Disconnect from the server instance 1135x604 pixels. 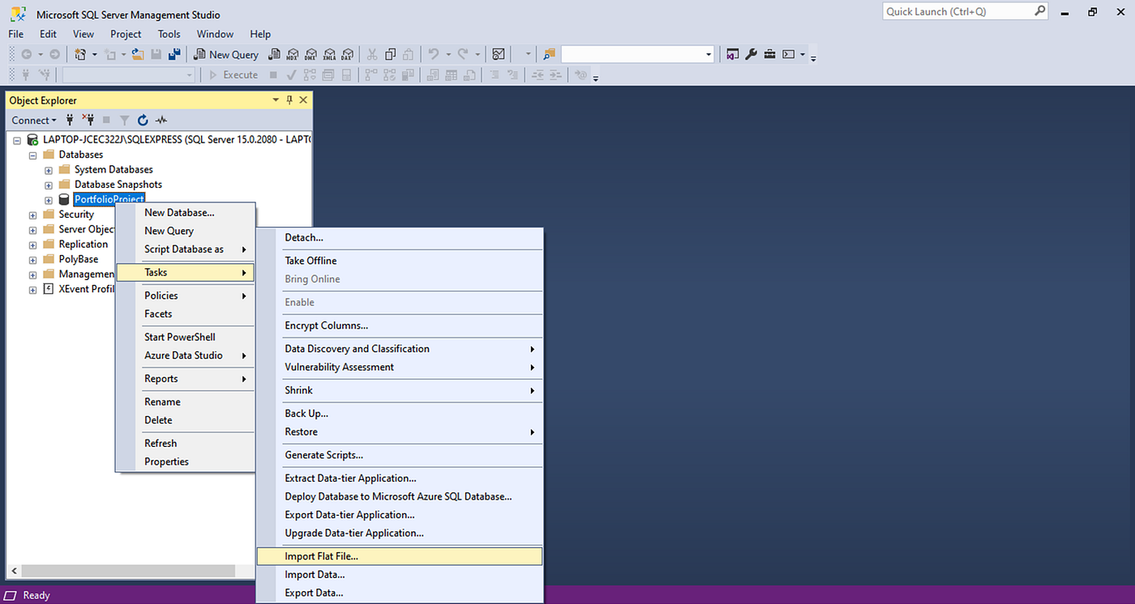pyautogui.click(x=88, y=119)
